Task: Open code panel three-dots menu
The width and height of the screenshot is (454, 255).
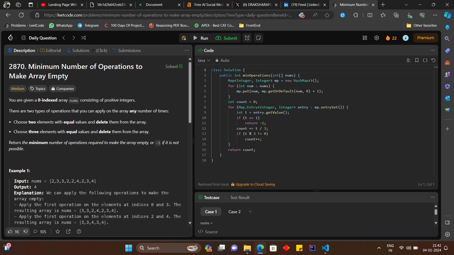Action: coord(433,50)
